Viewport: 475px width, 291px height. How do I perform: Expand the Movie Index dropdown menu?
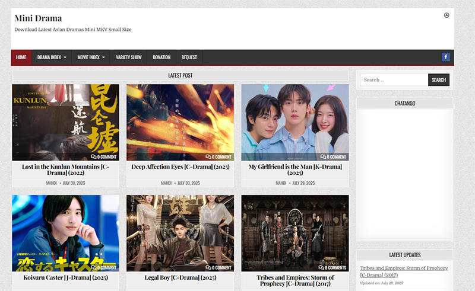[x=91, y=57]
